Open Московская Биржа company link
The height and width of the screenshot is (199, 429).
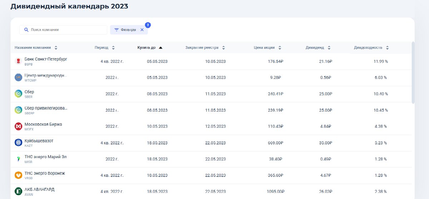pos(43,124)
